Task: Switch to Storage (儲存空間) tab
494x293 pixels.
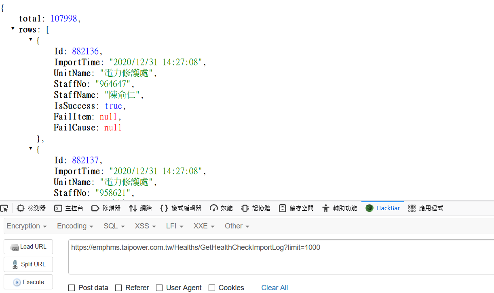Action: tap(296, 208)
